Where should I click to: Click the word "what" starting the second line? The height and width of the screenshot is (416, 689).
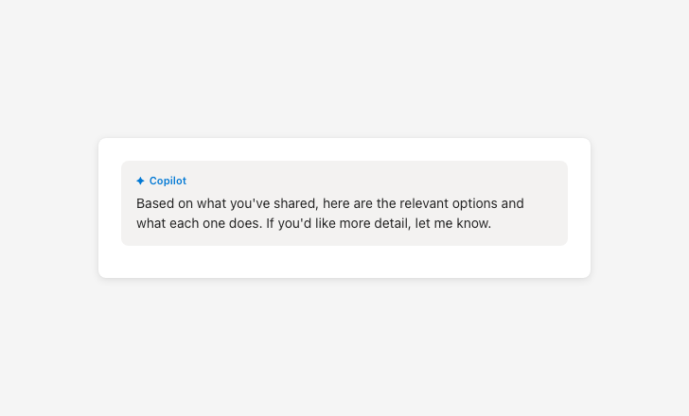151,224
